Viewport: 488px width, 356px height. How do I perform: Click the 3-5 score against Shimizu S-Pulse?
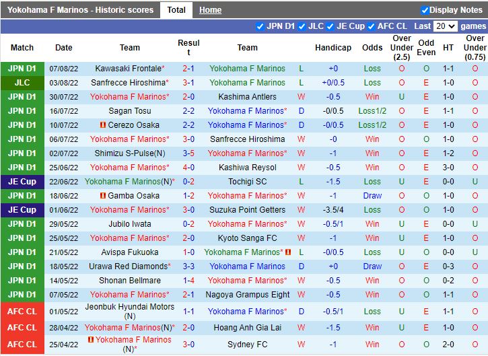188,153
